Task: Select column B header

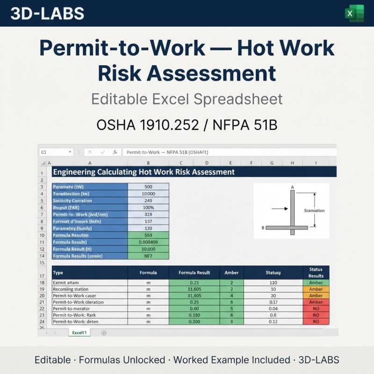Action: pos(148,163)
